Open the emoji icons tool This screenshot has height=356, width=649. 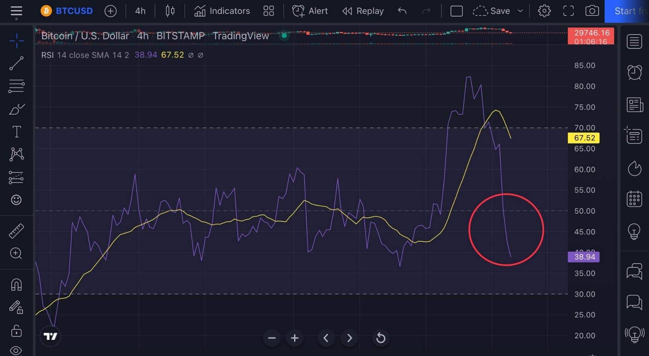point(16,200)
